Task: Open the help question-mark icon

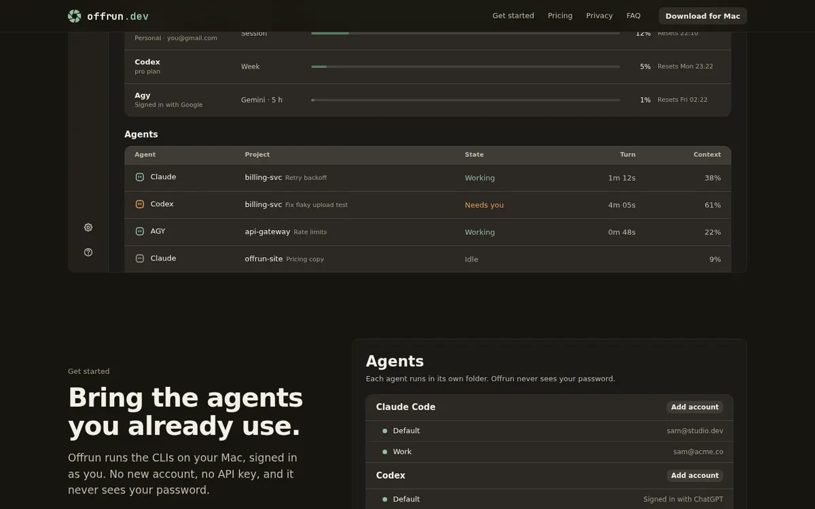Action: coord(88,252)
